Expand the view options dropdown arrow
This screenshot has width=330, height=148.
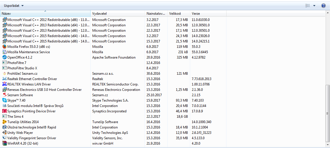pyautogui.click(x=314, y=6)
